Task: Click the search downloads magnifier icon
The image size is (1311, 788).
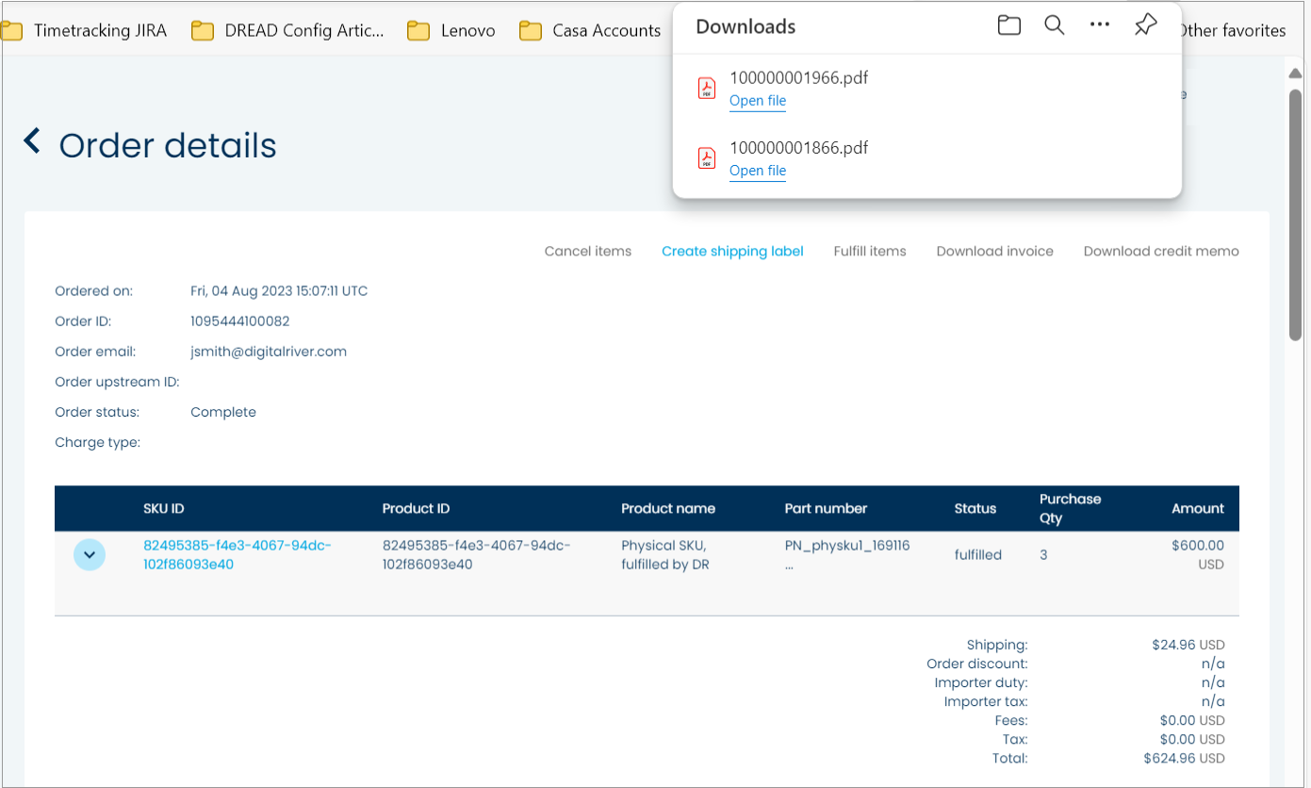Action: click(x=1055, y=26)
